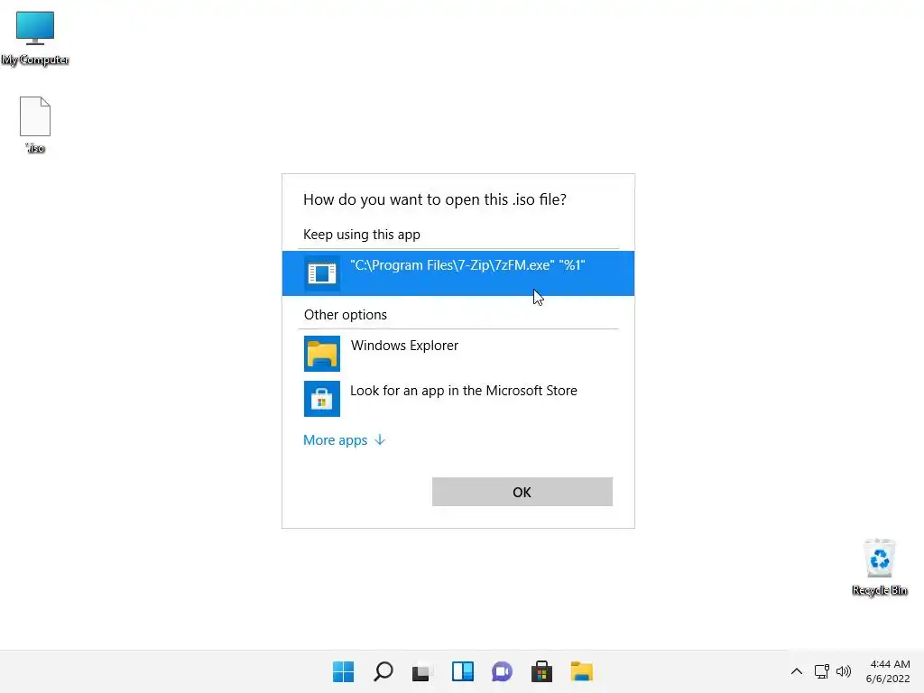
Task: Launch the Chat app from taskbar
Action: 502,671
